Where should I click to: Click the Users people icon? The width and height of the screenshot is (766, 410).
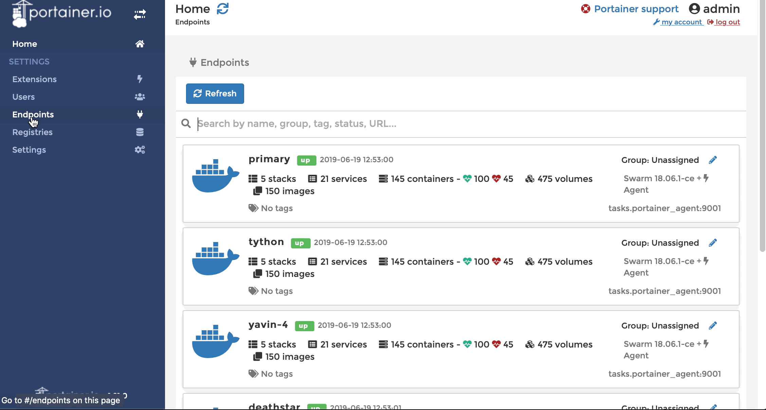click(x=139, y=97)
